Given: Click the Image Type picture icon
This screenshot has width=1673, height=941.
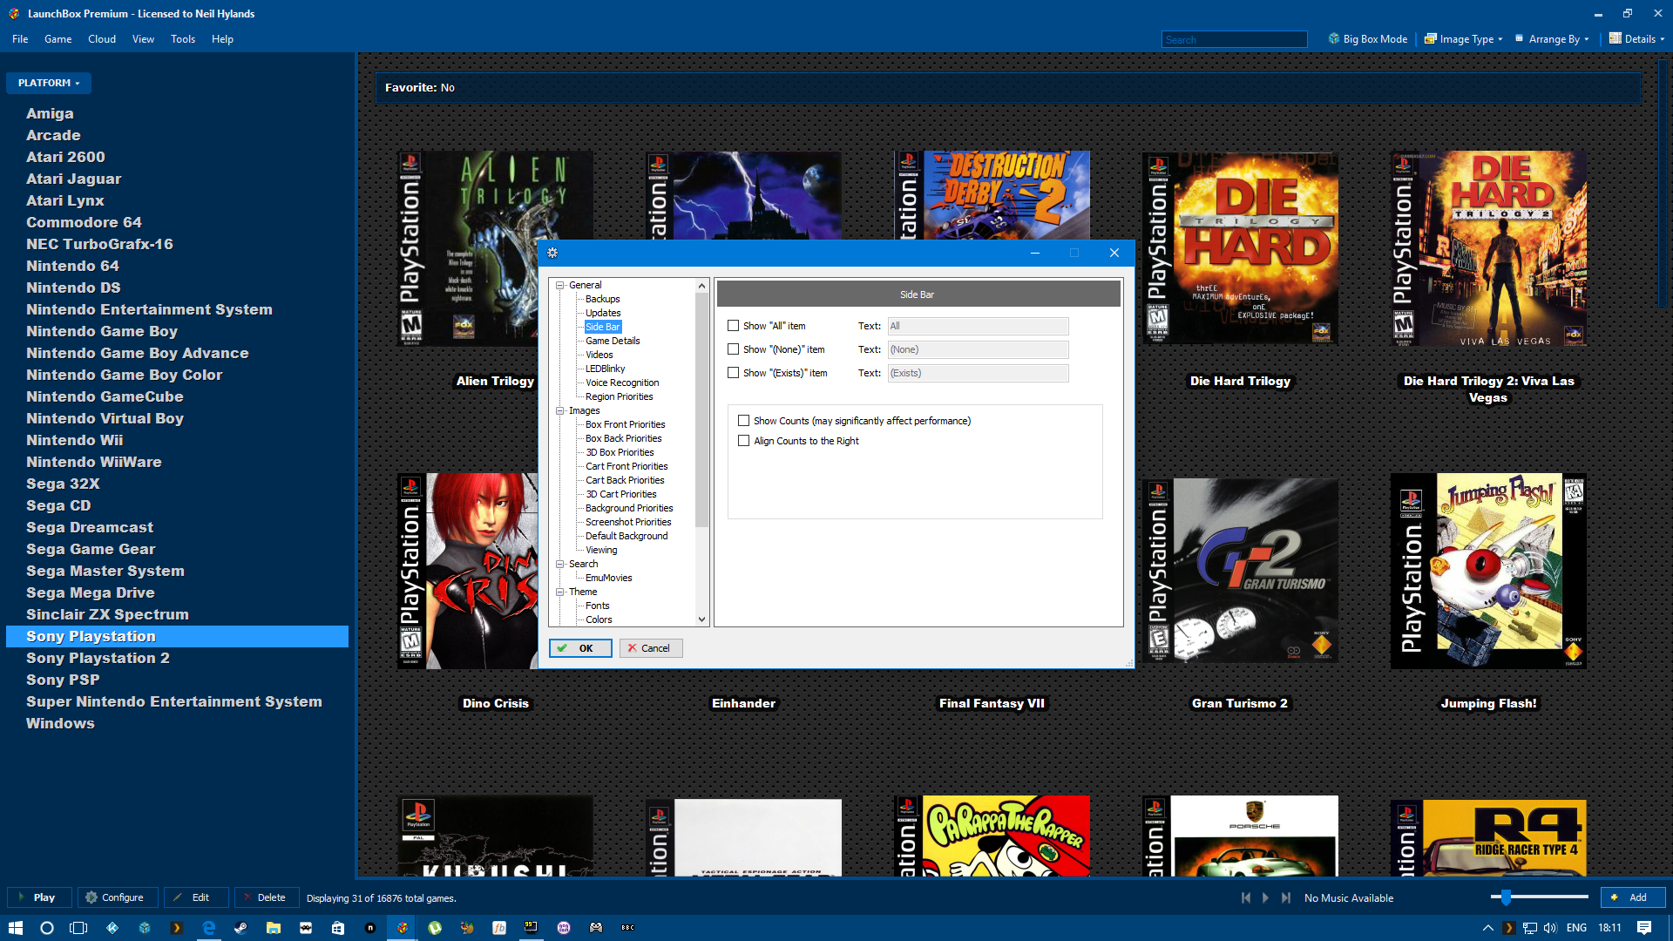Looking at the screenshot, I should [1431, 39].
